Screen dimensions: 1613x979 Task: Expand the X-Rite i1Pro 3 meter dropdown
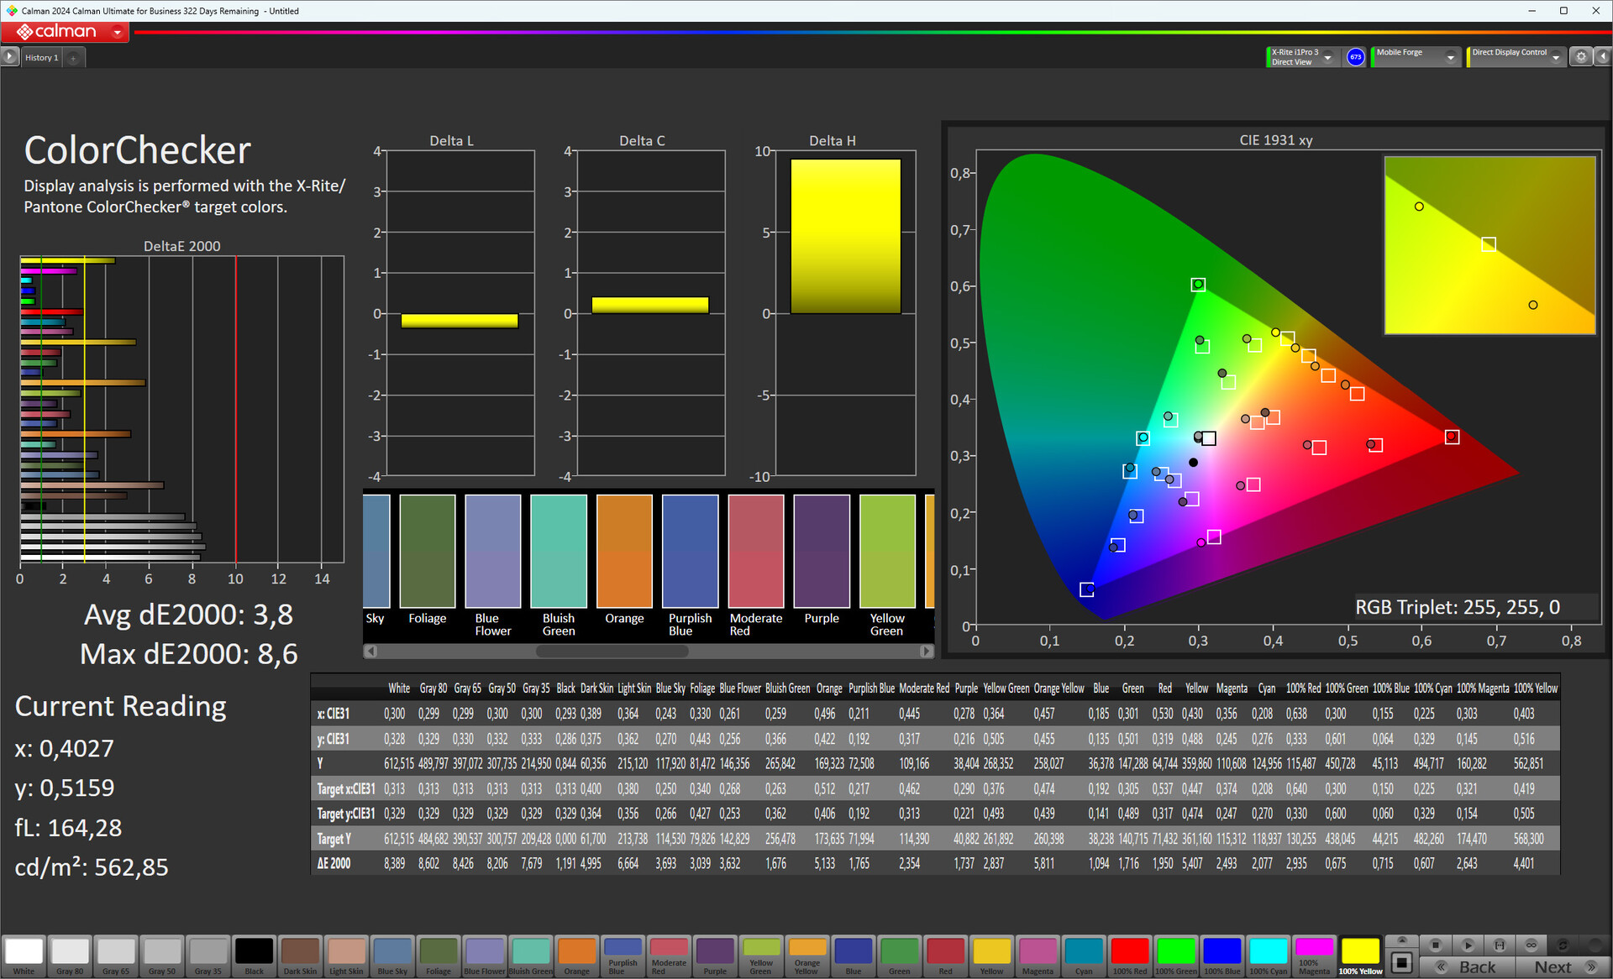click(x=1328, y=57)
